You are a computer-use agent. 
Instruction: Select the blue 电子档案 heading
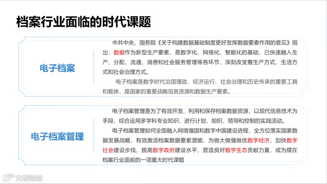pos(57,68)
